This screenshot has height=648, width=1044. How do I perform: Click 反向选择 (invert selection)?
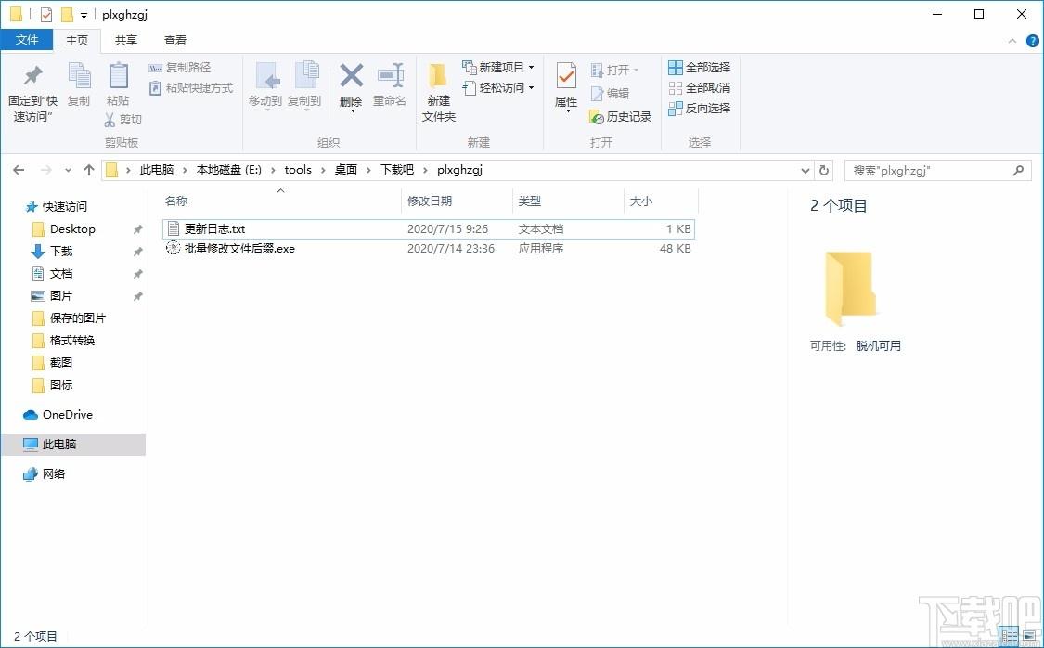(700, 109)
